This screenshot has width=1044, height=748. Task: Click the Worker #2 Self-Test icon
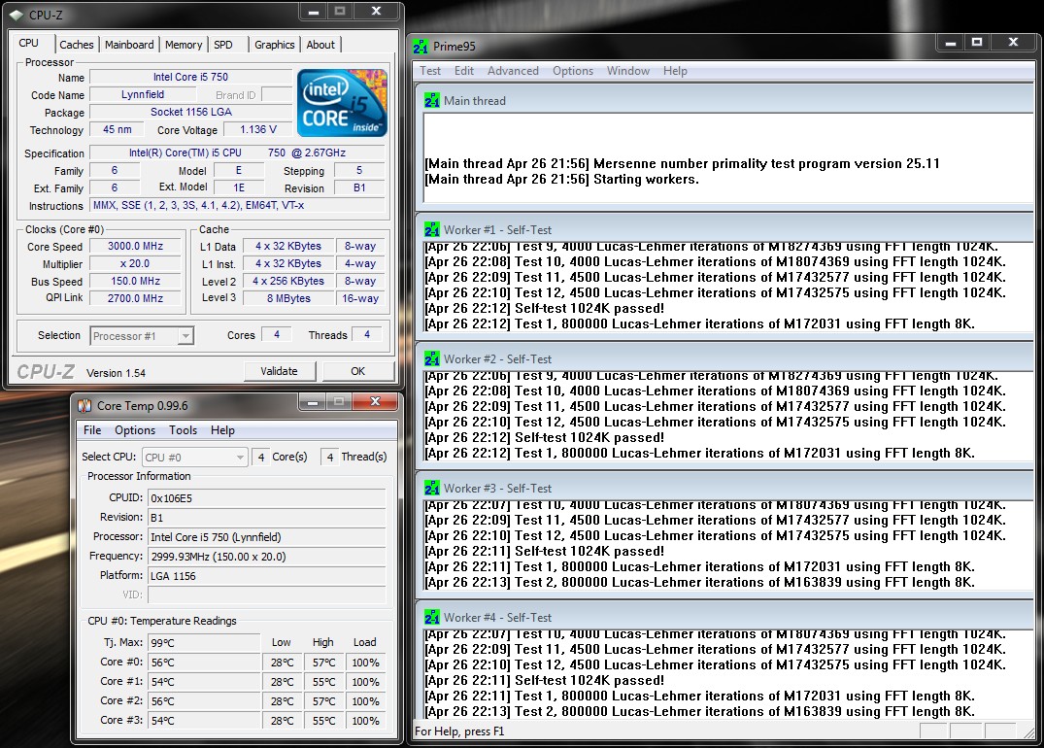pyautogui.click(x=432, y=359)
